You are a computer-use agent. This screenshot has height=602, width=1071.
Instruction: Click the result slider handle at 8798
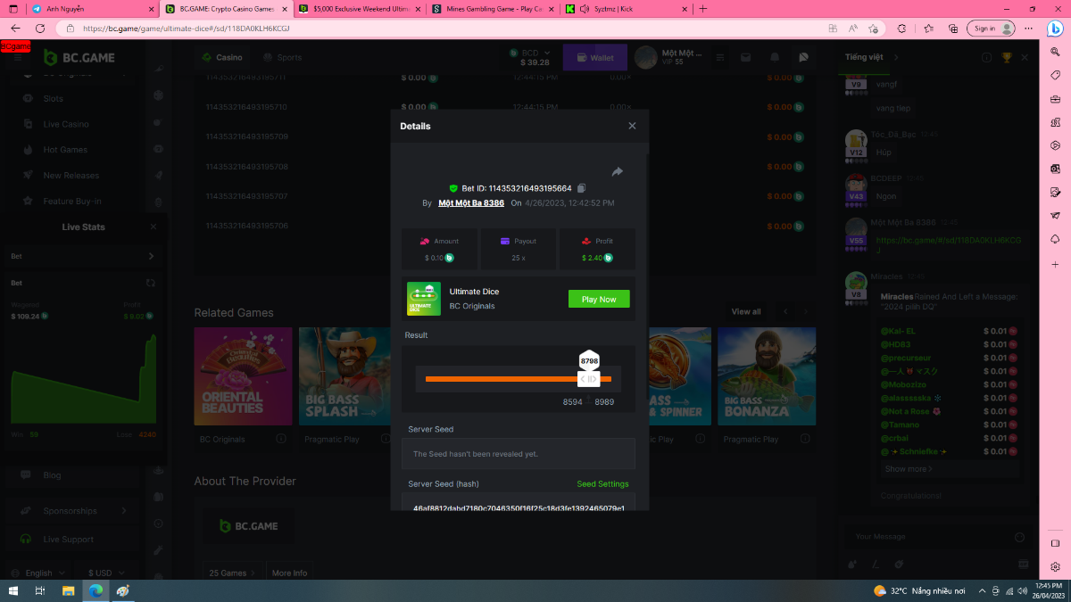[589, 379]
